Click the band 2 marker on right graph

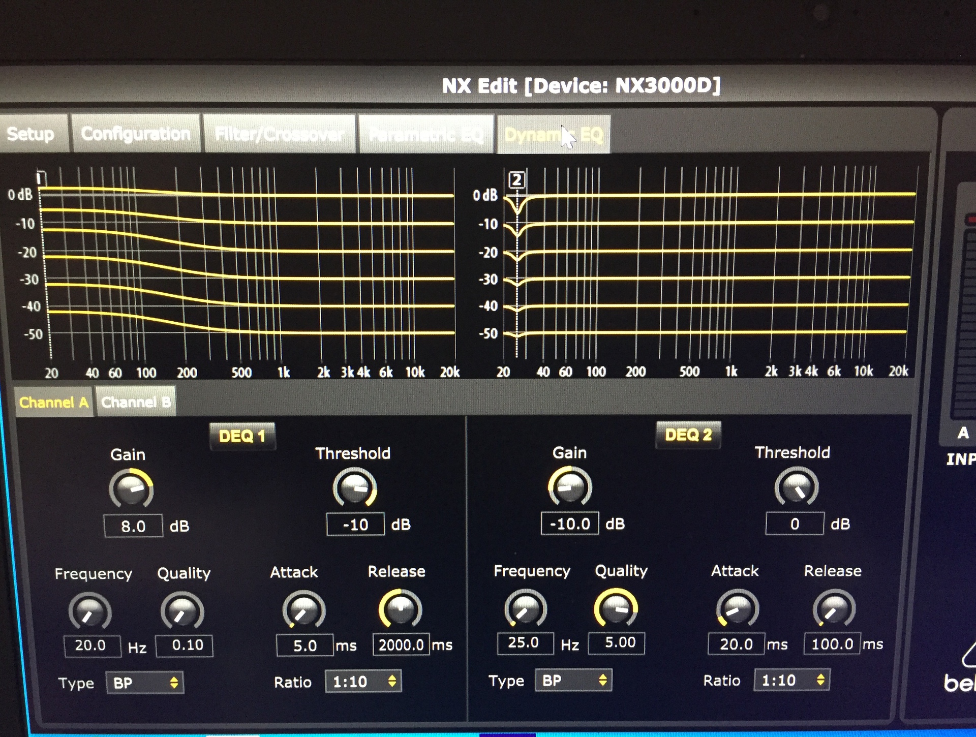[516, 180]
